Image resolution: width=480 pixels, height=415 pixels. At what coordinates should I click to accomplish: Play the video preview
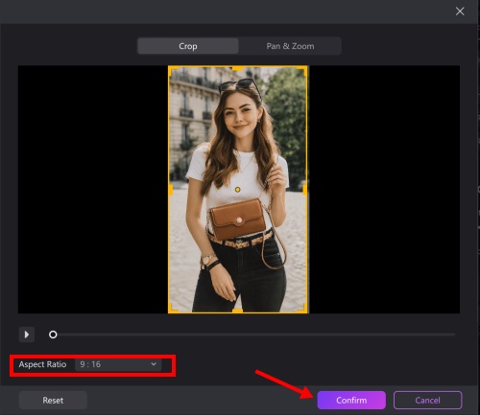click(27, 334)
